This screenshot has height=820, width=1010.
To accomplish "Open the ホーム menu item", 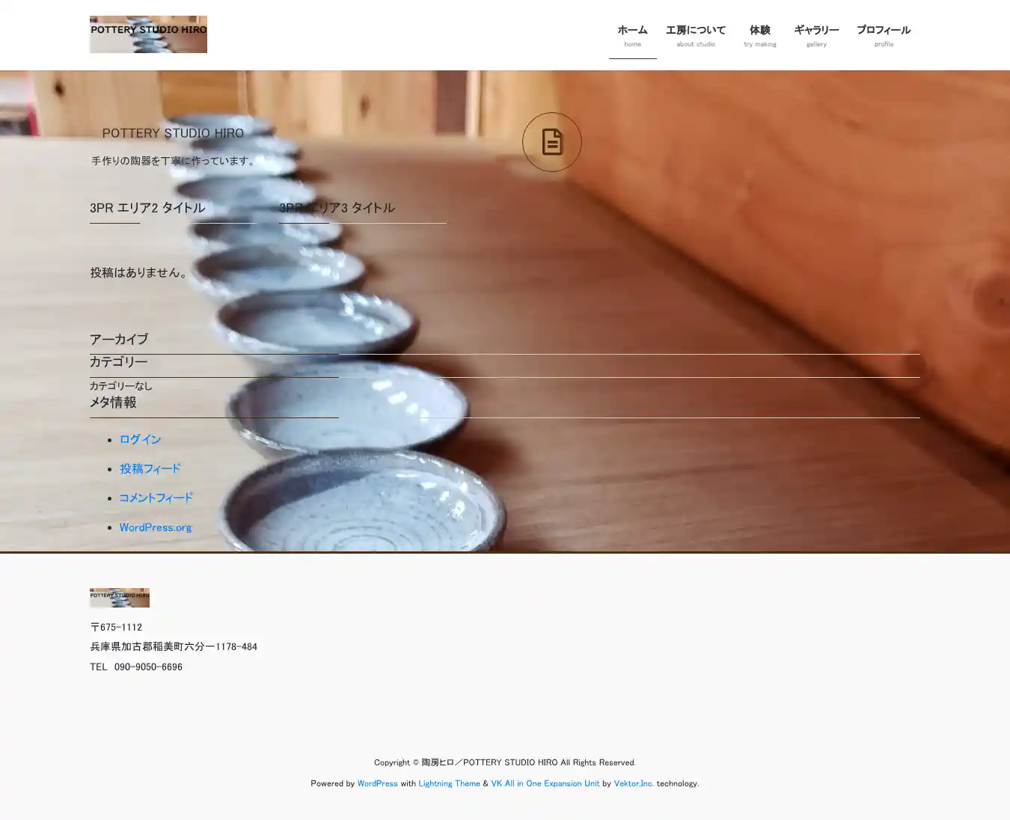I will click(x=632, y=35).
